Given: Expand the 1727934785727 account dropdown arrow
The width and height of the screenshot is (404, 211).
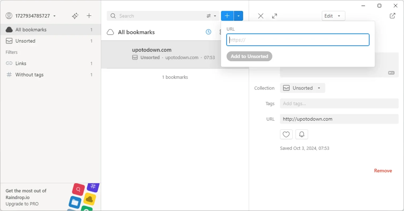Looking at the screenshot, I should (x=55, y=16).
